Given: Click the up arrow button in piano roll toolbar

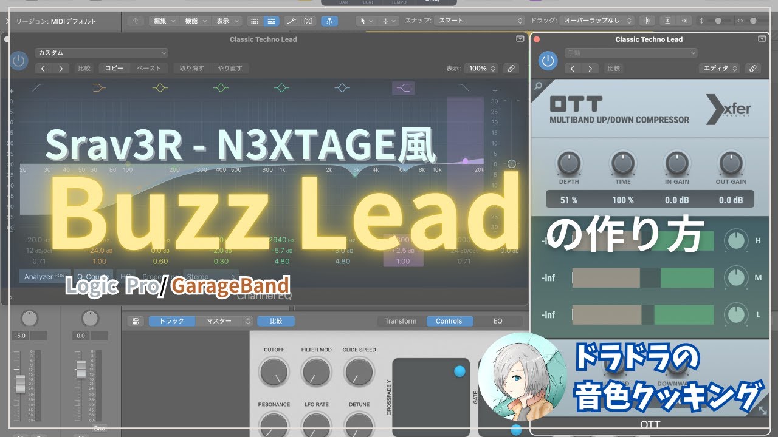Looking at the screenshot, I should (x=135, y=21).
